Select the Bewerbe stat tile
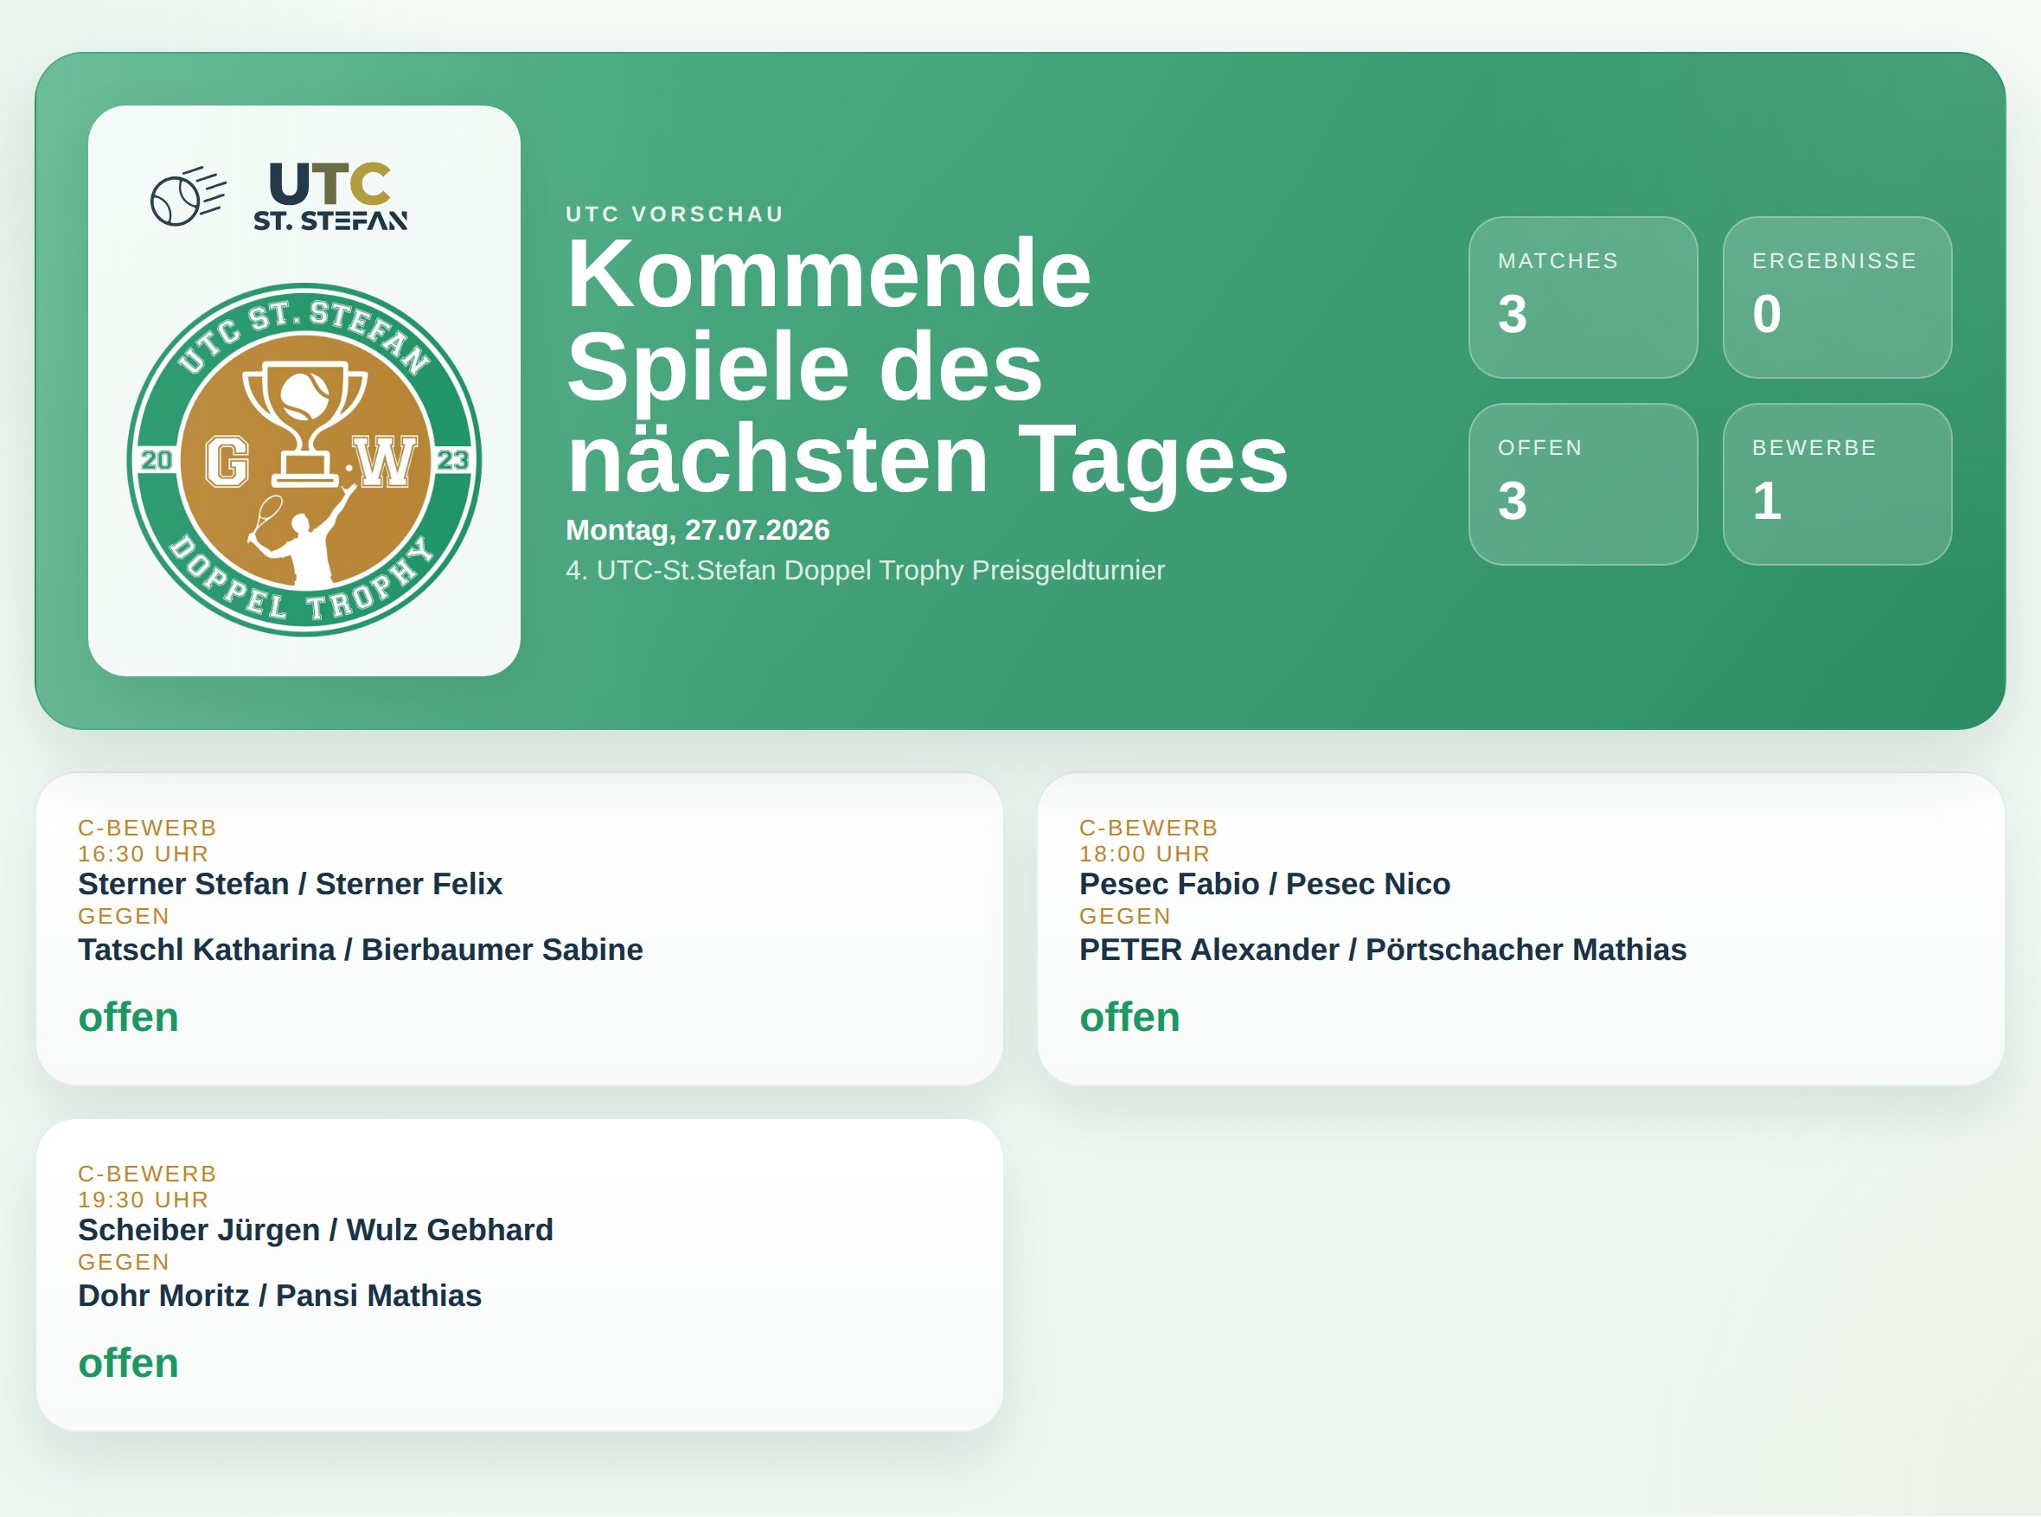 (x=1837, y=484)
